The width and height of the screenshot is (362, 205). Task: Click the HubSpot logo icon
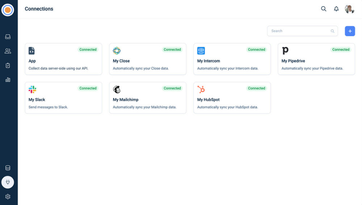point(201,90)
